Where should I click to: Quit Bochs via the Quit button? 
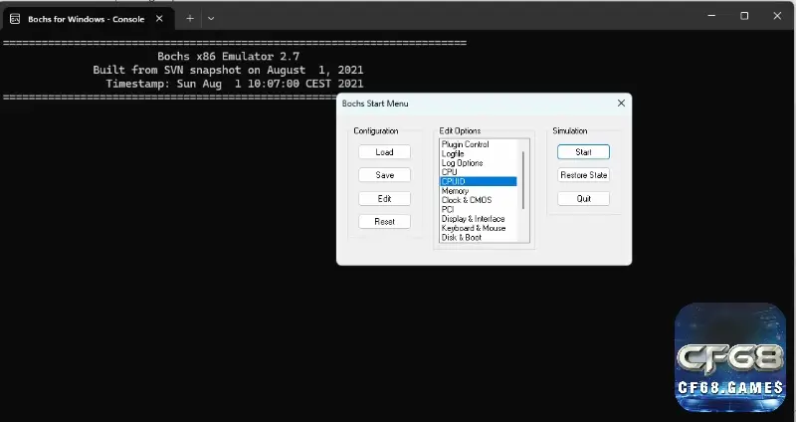(x=583, y=198)
